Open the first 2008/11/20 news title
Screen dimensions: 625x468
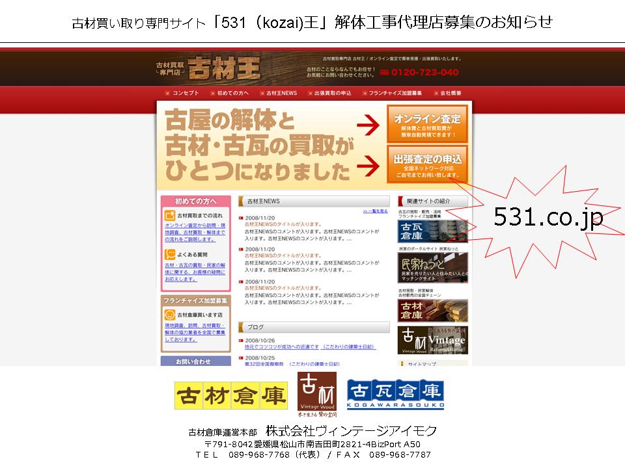pos(283,224)
